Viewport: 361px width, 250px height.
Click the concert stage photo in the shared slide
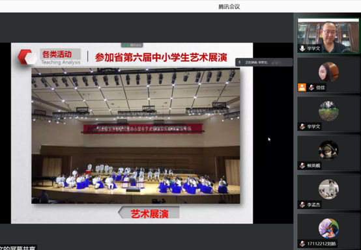pos(136,135)
